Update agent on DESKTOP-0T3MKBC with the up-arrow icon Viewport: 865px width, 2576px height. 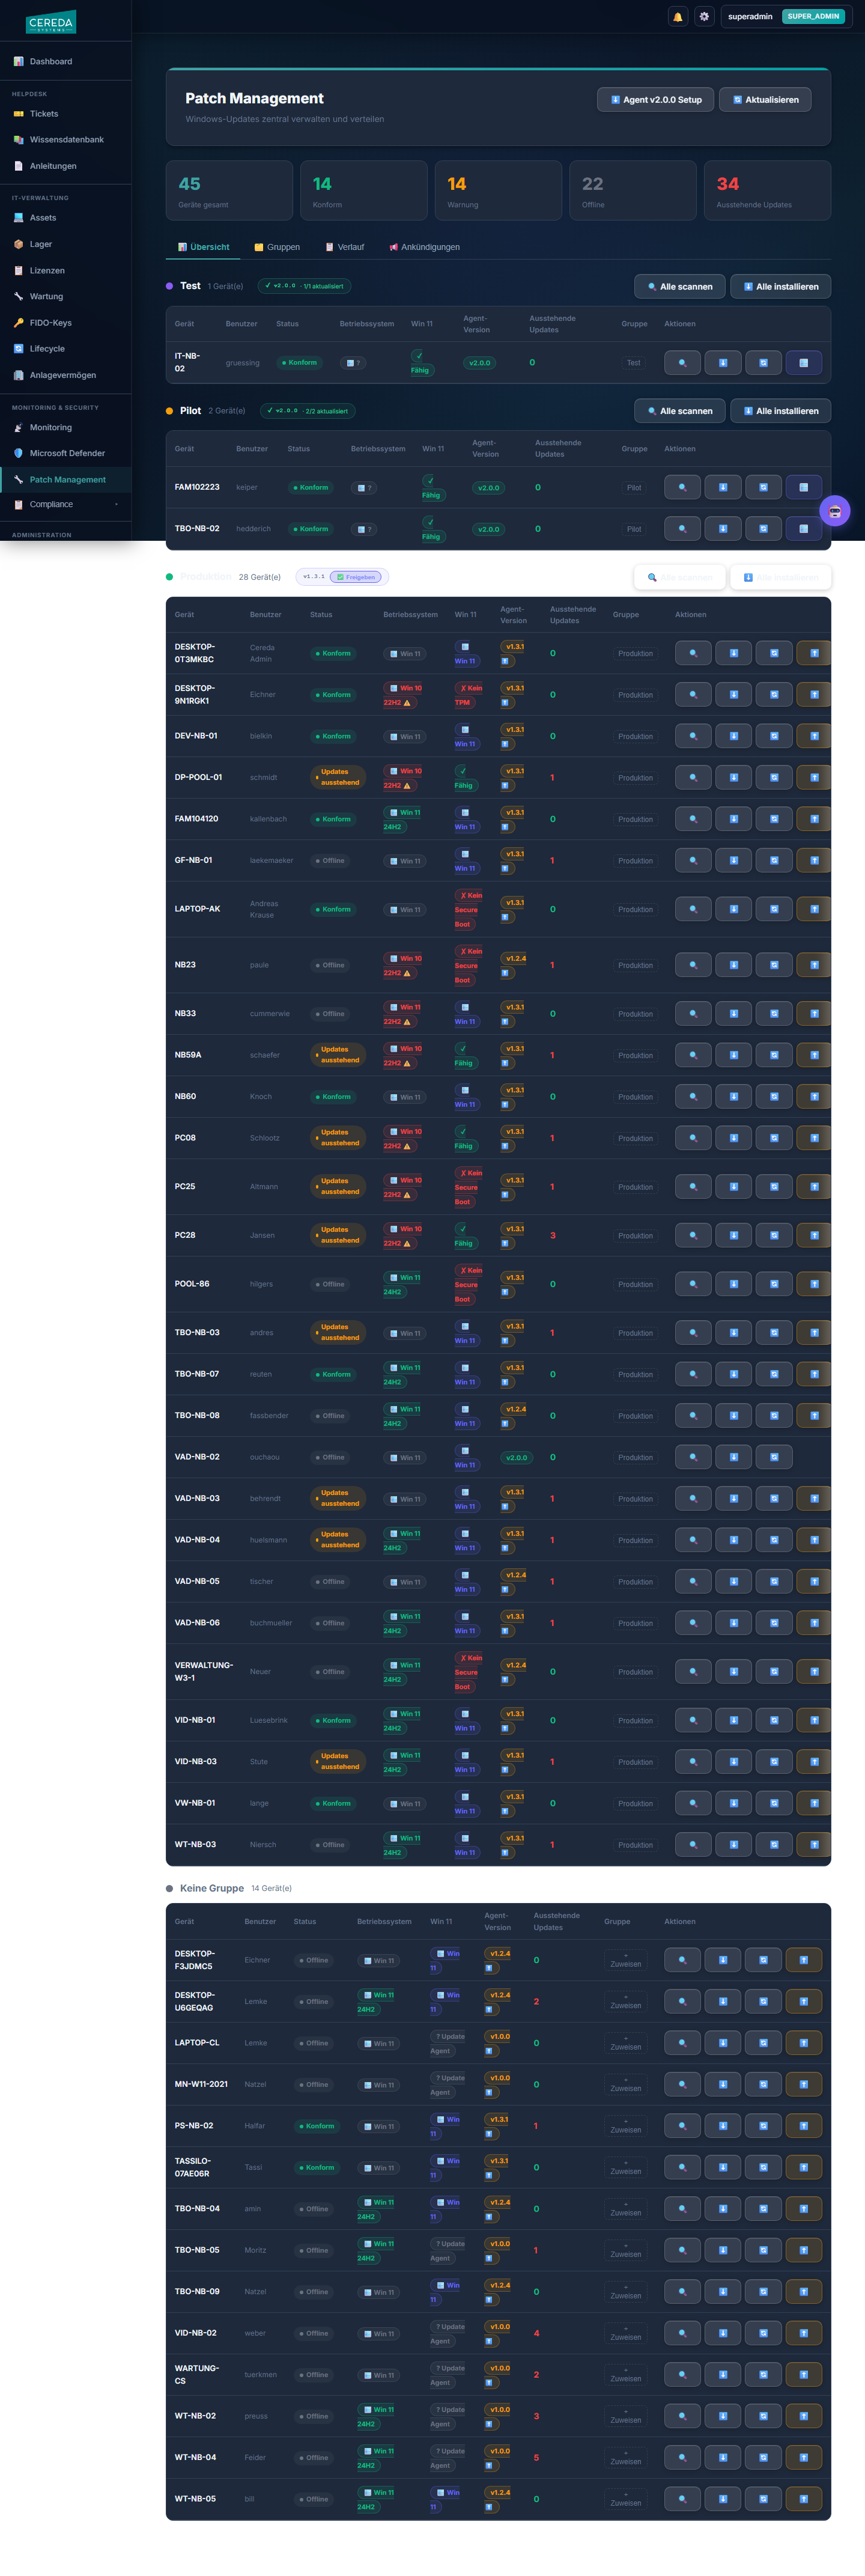point(814,654)
